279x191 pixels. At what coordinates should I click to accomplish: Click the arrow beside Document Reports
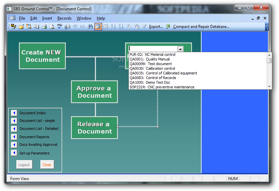click(14, 137)
